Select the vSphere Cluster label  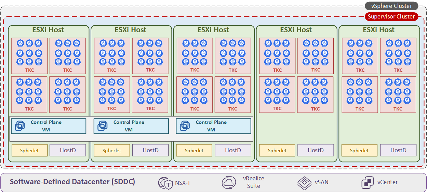click(x=391, y=6)
